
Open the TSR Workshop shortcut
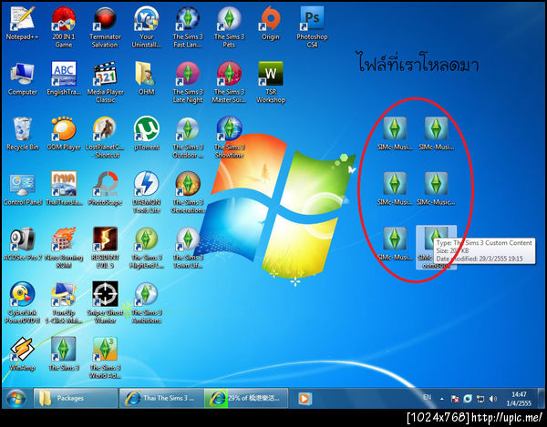(x=271, y=83)
